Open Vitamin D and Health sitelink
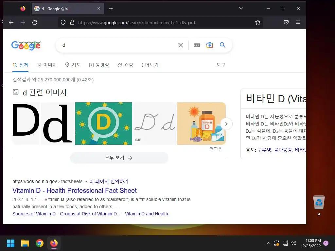The height and width of the screenshot is (251, 335). click(x=147, y=214)
